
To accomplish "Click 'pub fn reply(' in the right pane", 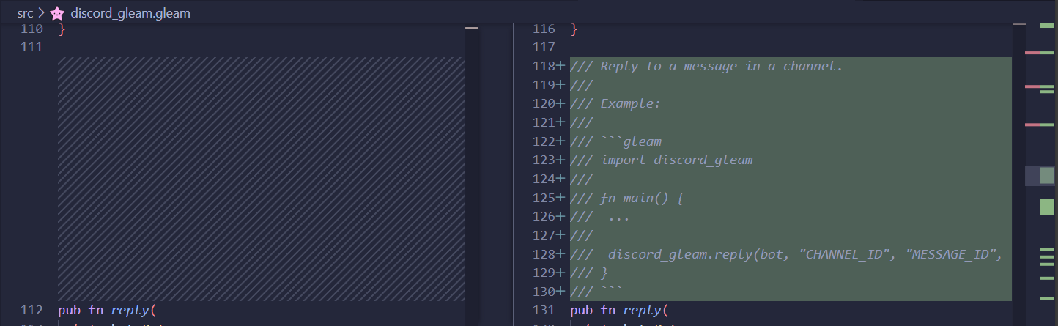I will (x=619, y=310).
